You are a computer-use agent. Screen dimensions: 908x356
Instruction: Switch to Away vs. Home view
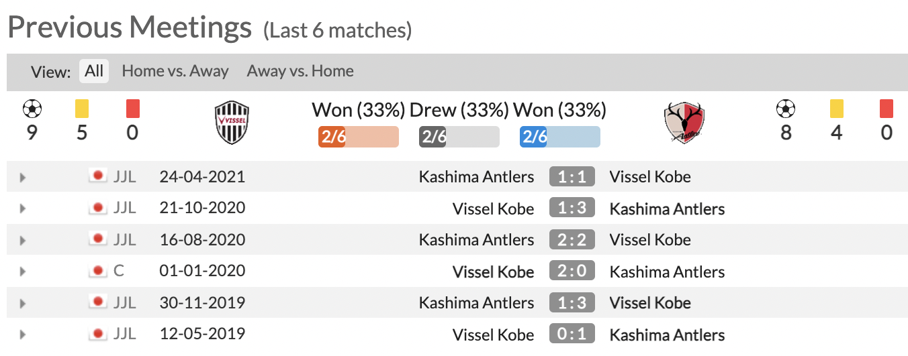300,71
